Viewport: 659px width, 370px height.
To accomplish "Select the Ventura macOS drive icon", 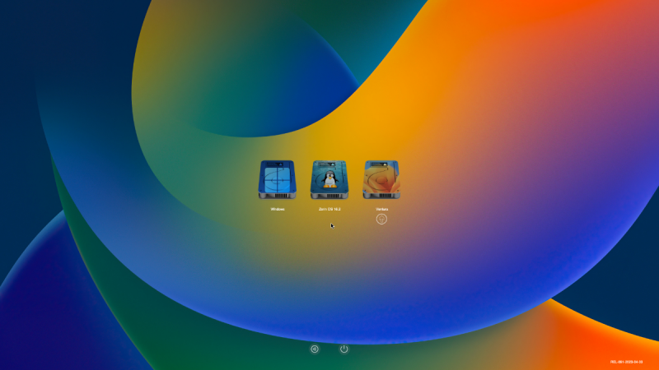I will coord(381,179).
